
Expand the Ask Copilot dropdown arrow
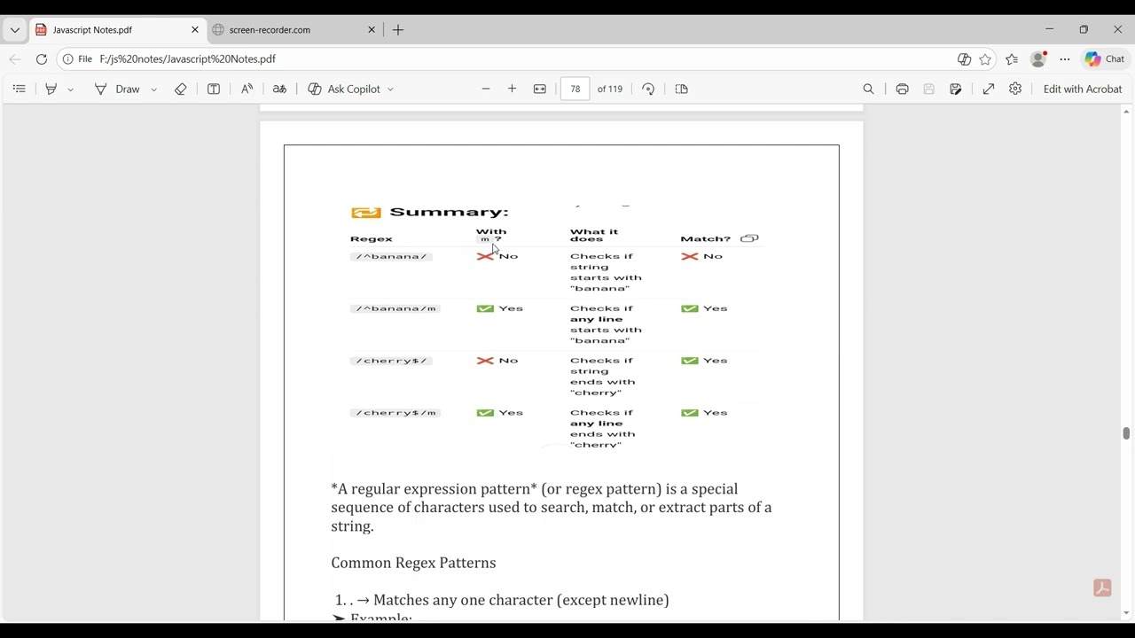click(x=390, y=89)
